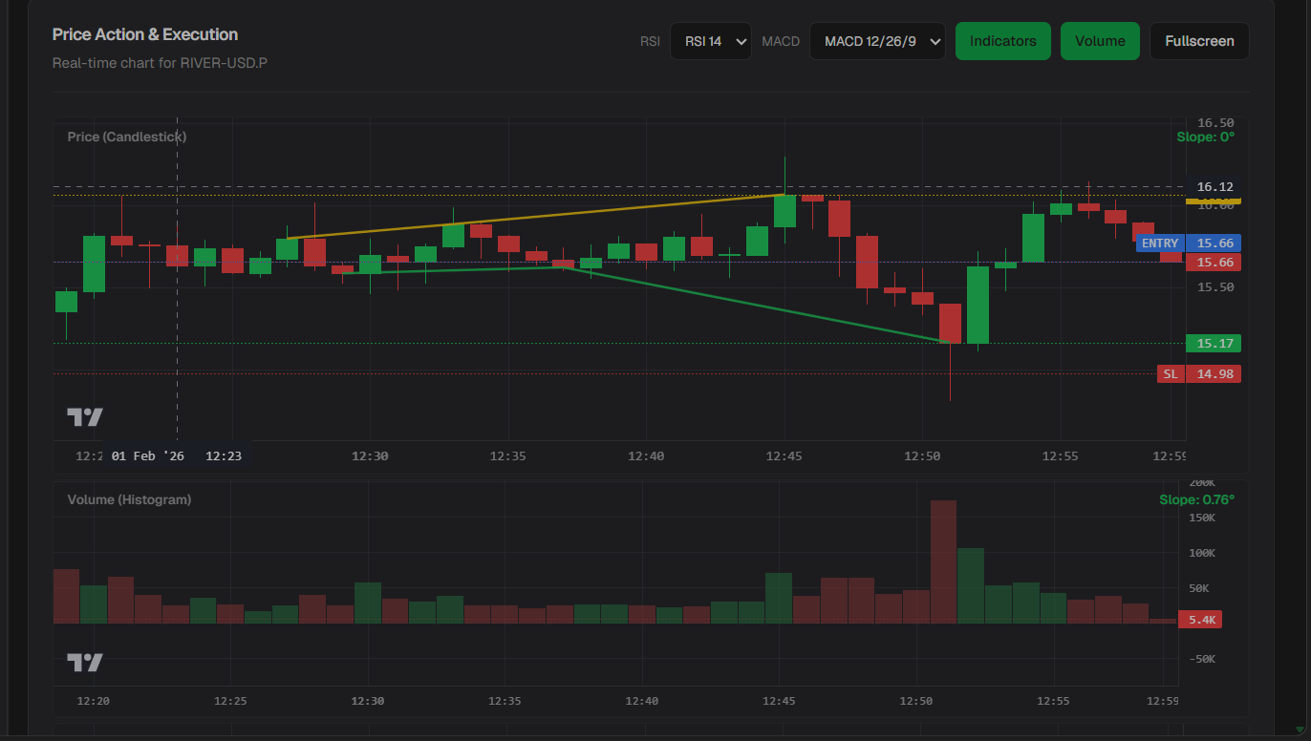Toggle the Volume histogram display
Screen dimensions: 1311x741
[x=1100, y=41]
